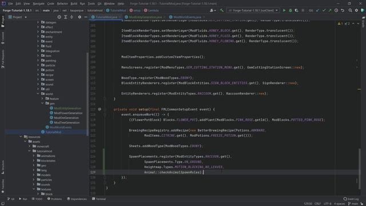Screen dimensions: 366x206
Task: Open the Project view selector dropdown
Action: tap(18, 17)
